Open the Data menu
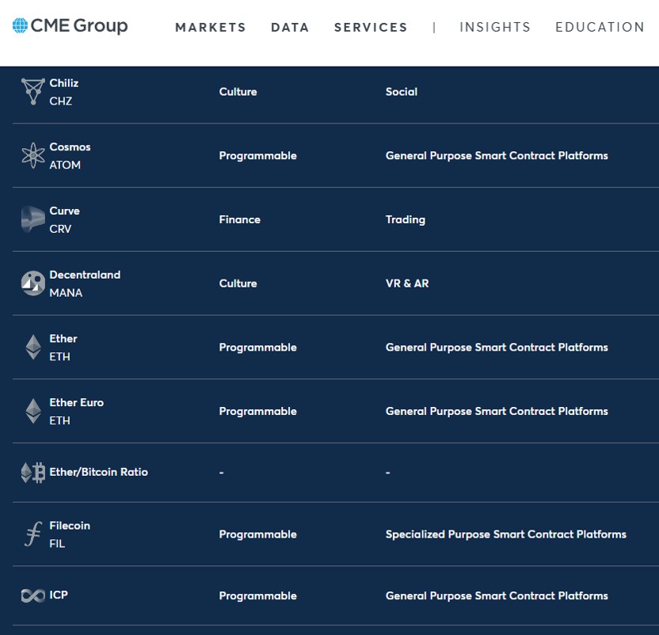 click(290, 28)
